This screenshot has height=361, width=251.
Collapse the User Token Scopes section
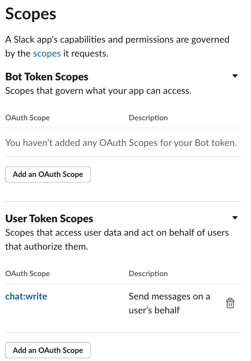tap(235, 218)
